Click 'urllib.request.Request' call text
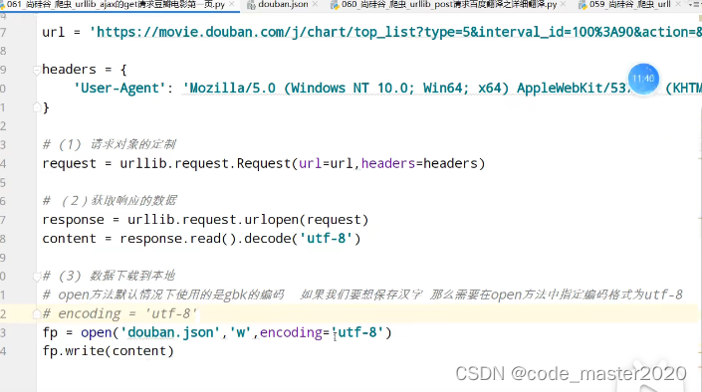The height and width of the screenshot is (392, 702). (205, 164)
